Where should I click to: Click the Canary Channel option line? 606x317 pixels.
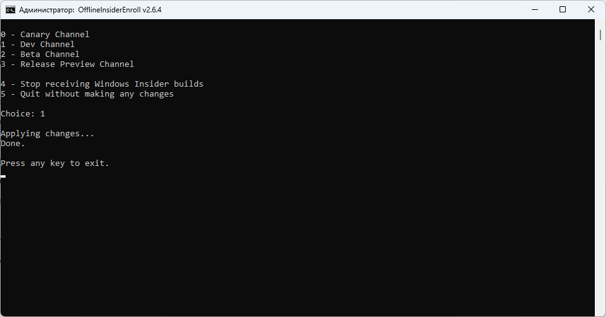point(45,35)
